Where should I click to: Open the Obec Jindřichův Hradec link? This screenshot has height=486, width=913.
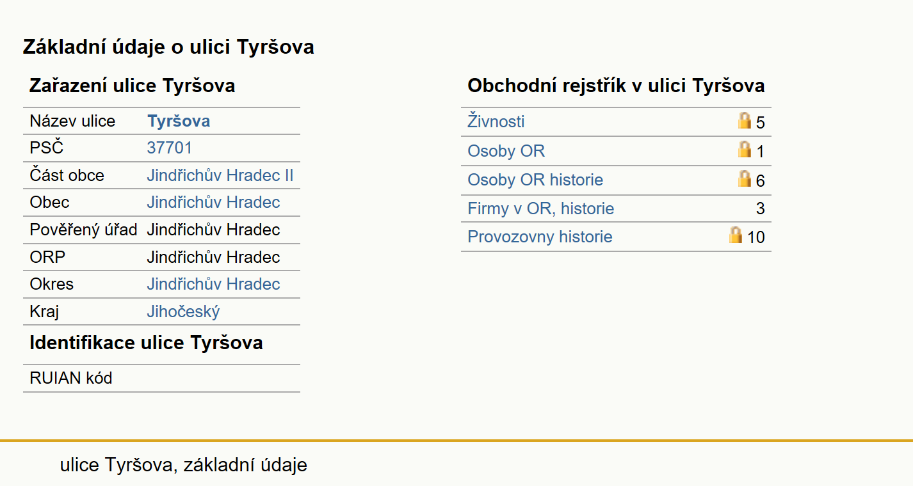(214, 202)
